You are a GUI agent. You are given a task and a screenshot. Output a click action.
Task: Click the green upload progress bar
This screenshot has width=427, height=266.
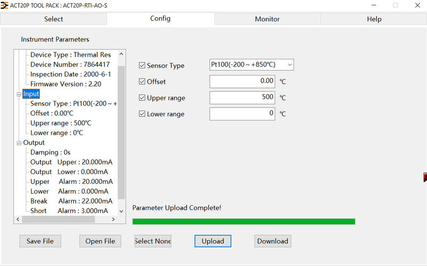[x=243, y=221]
